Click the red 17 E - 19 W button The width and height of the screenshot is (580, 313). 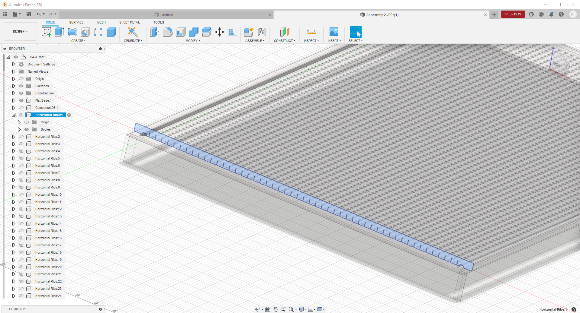click(x=513, y=14)
